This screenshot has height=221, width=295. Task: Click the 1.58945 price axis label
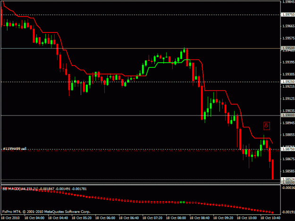coord(288,123)
